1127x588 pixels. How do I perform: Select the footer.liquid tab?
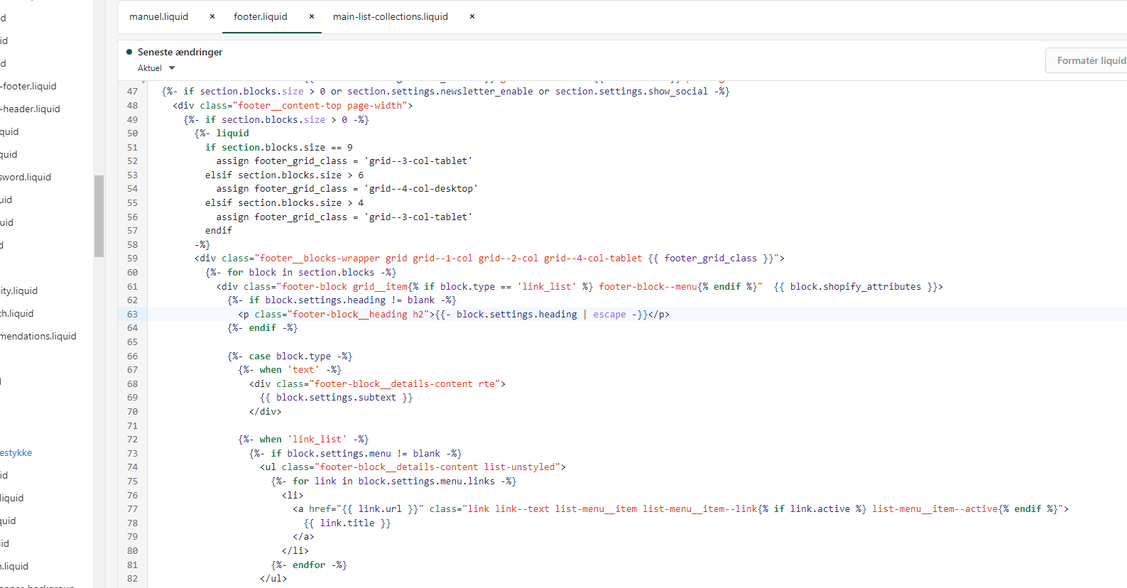(261, 16)
